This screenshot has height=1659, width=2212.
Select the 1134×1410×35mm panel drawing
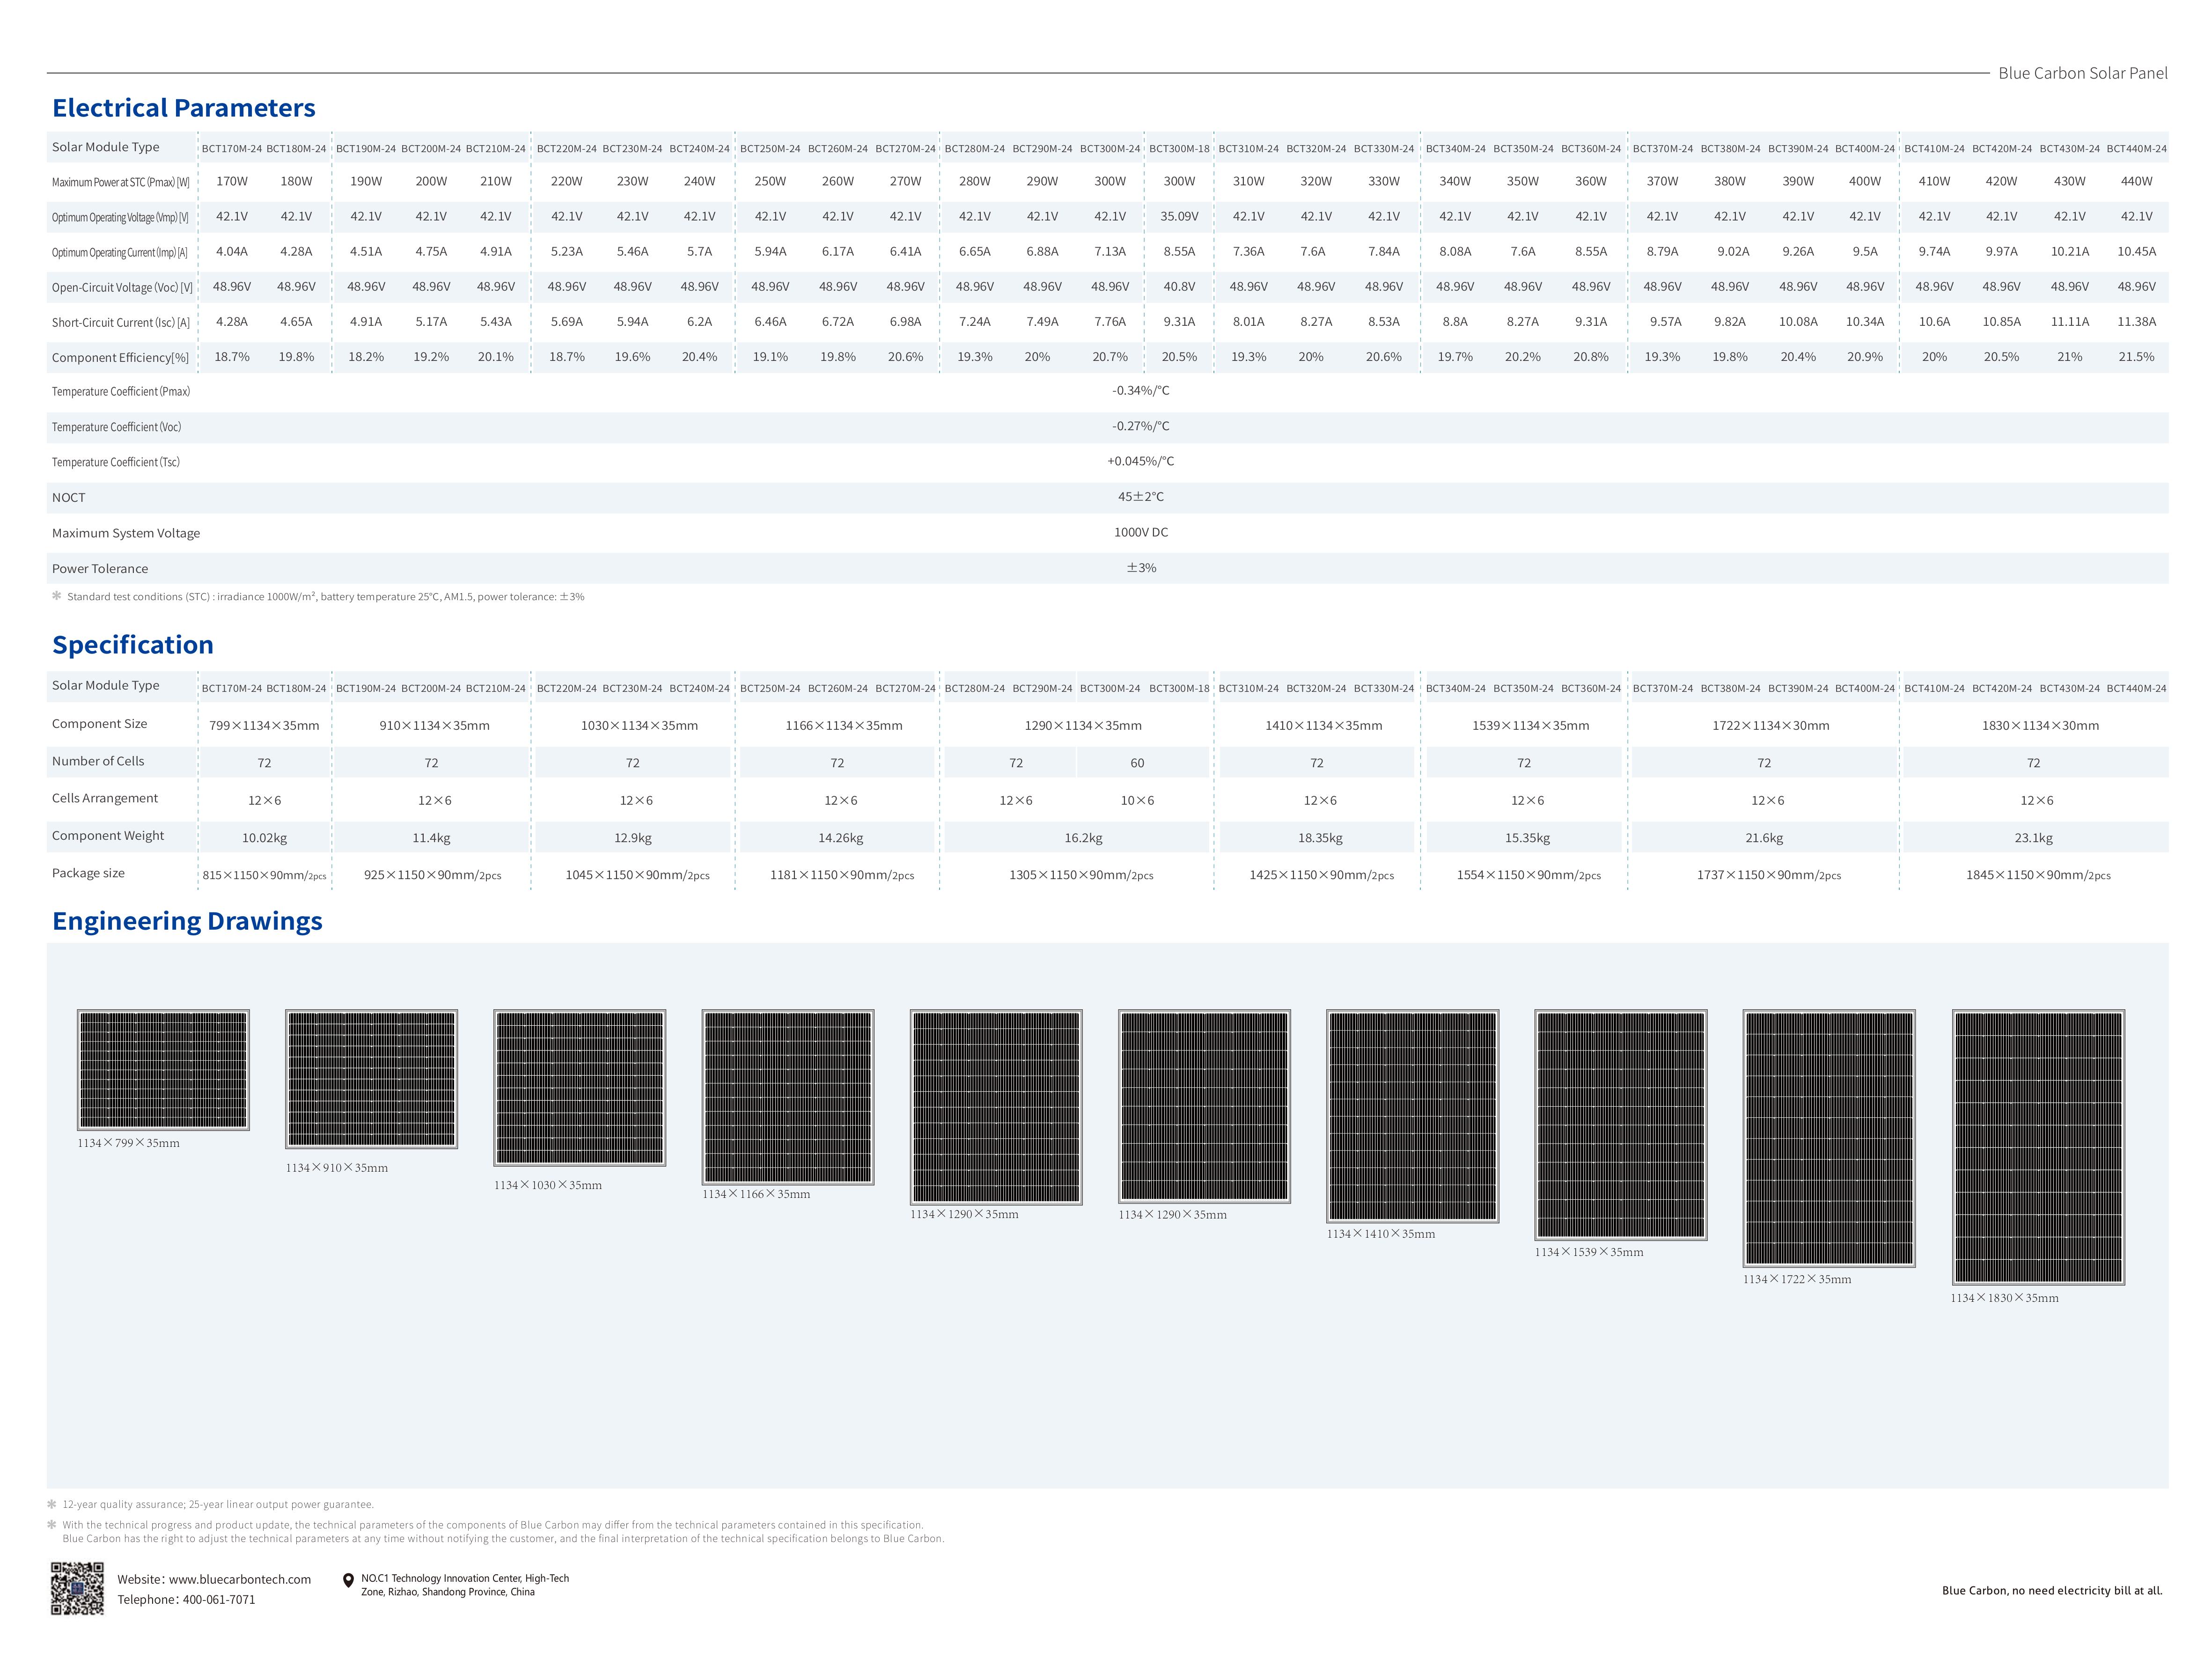pyautogui.click(x=1412, y=1116)
